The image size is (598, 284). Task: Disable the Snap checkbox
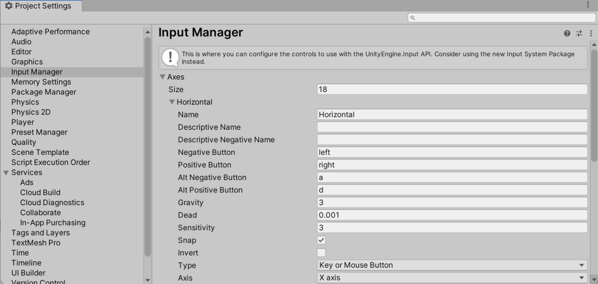[x=322, y=240]
